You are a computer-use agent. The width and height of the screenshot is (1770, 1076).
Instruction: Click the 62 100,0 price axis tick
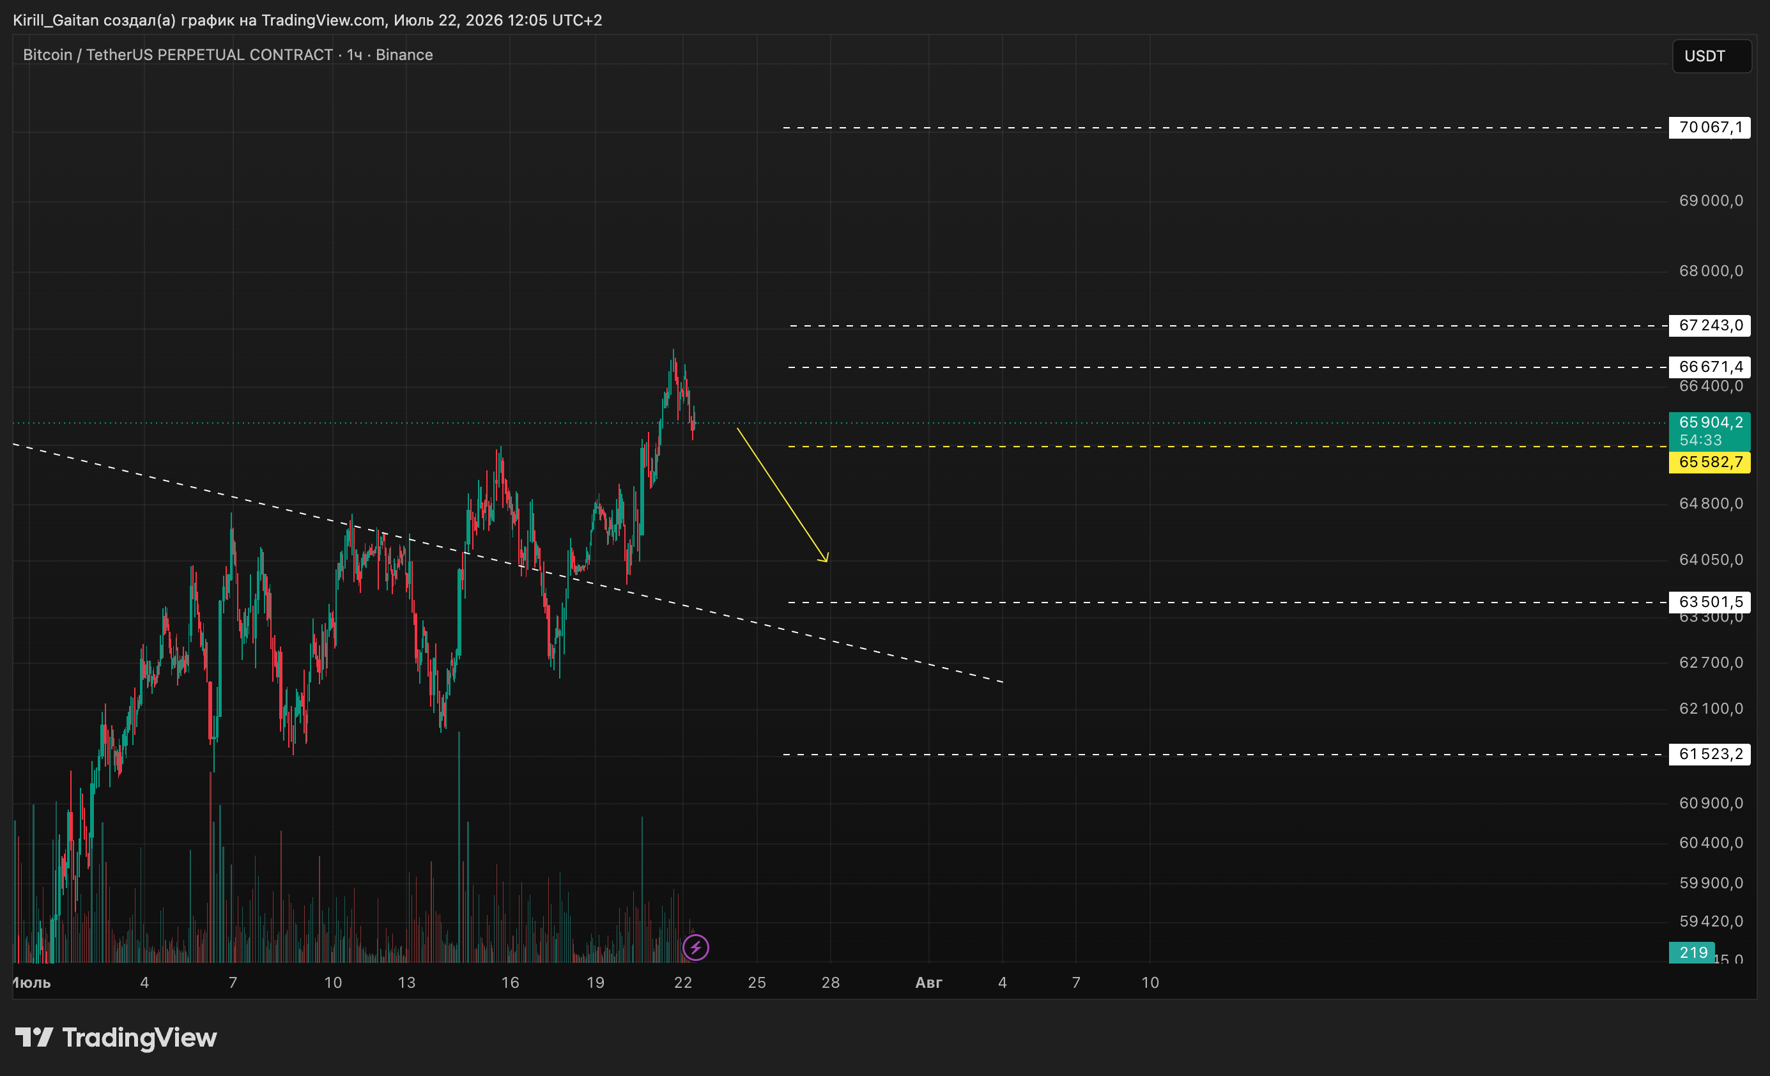[x=1711, y=709]
